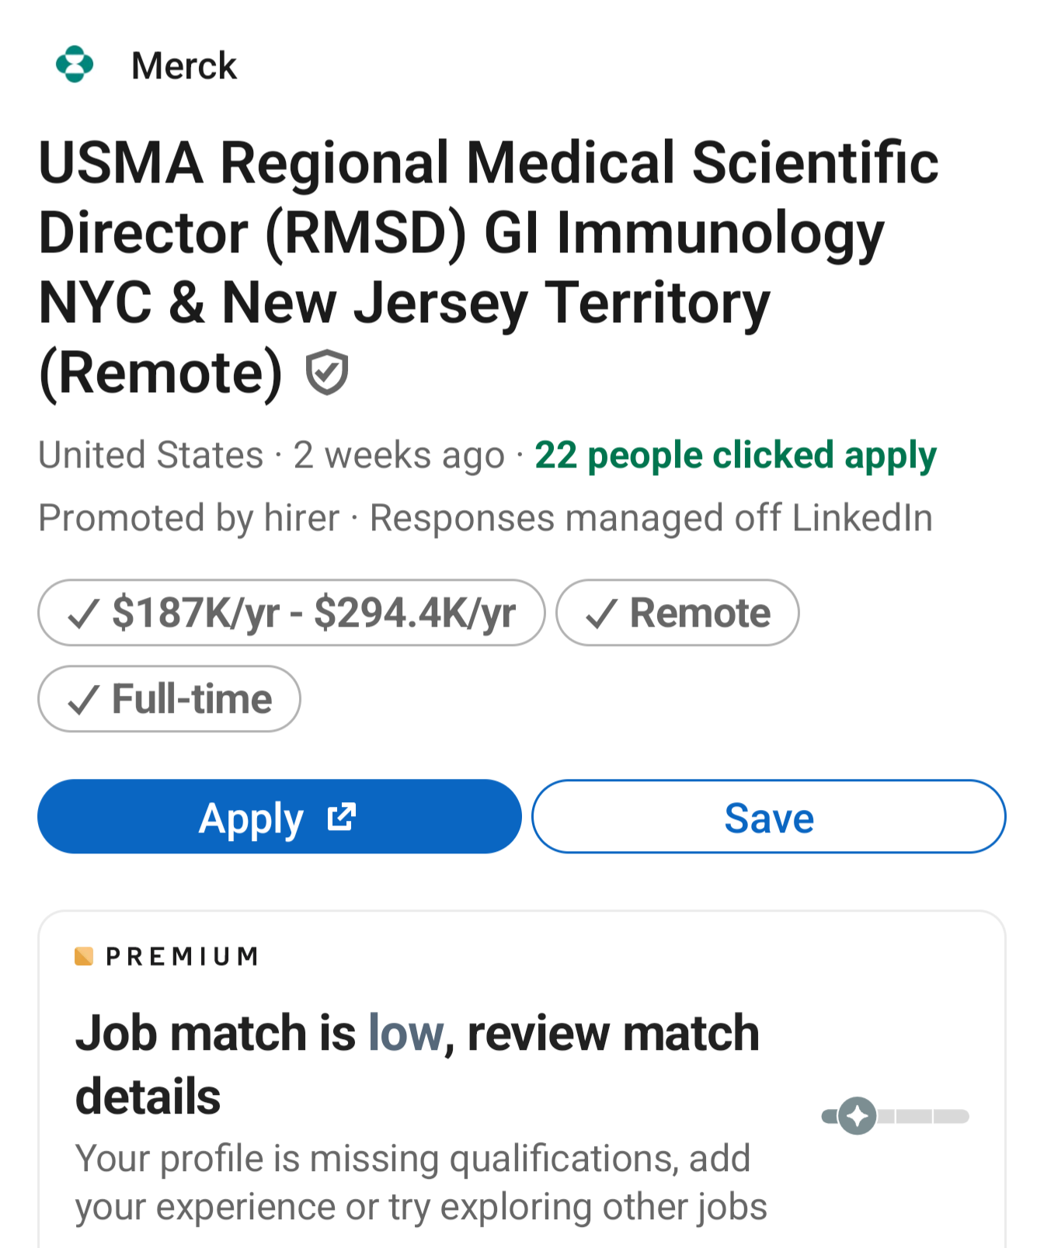Open the Merck company name link
This screenshot has width=1044, height=1248.
coord(183,66)
